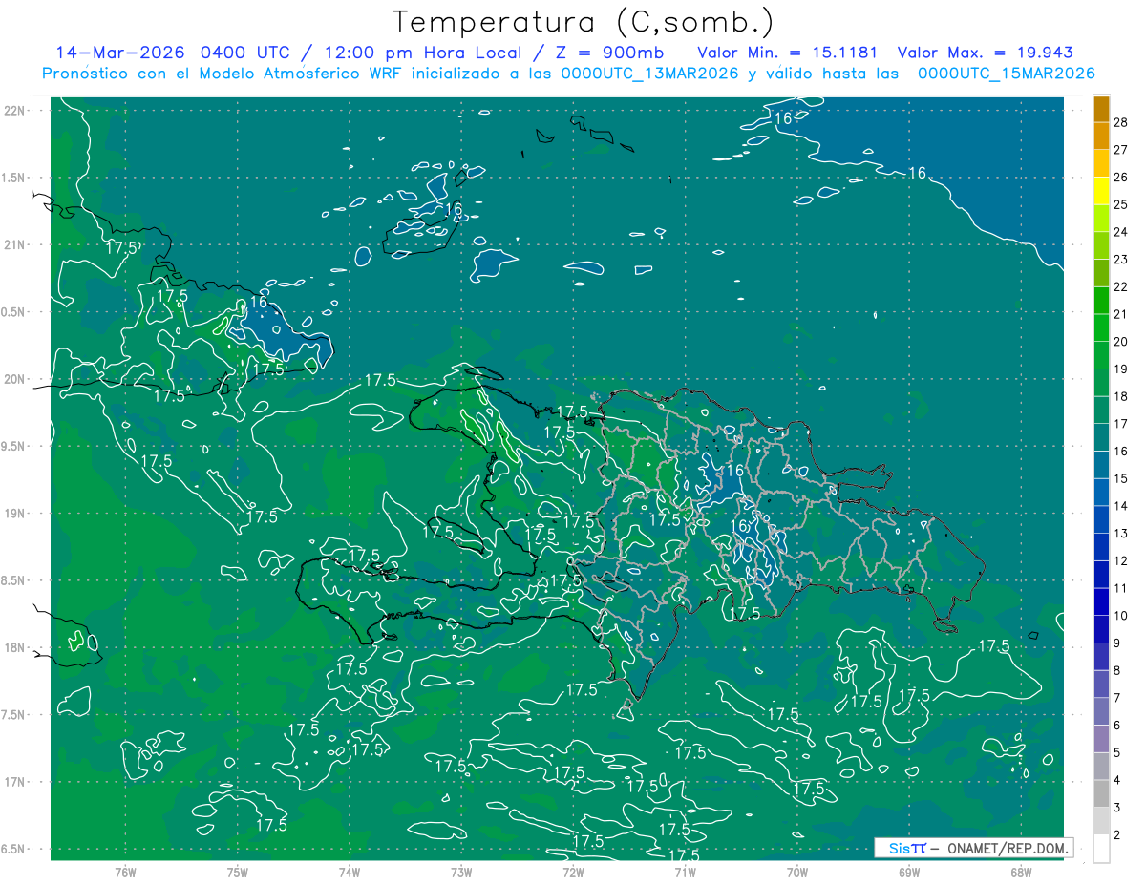Select the date "14-Mar-2026" in the header
The height and width of the screenshot is (885, 1146).
(119, 52)
